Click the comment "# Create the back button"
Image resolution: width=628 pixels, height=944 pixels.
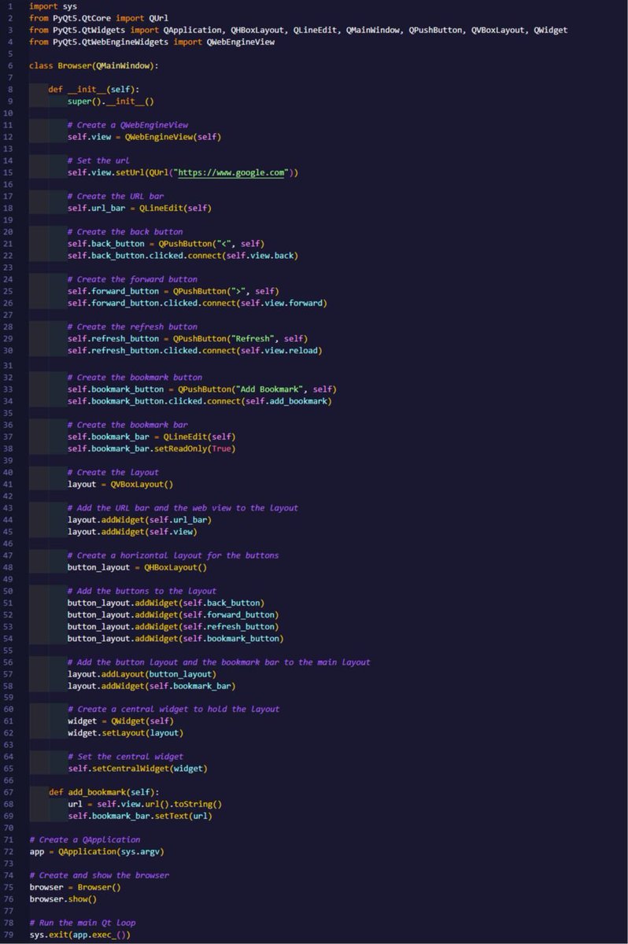click(125, 232)
